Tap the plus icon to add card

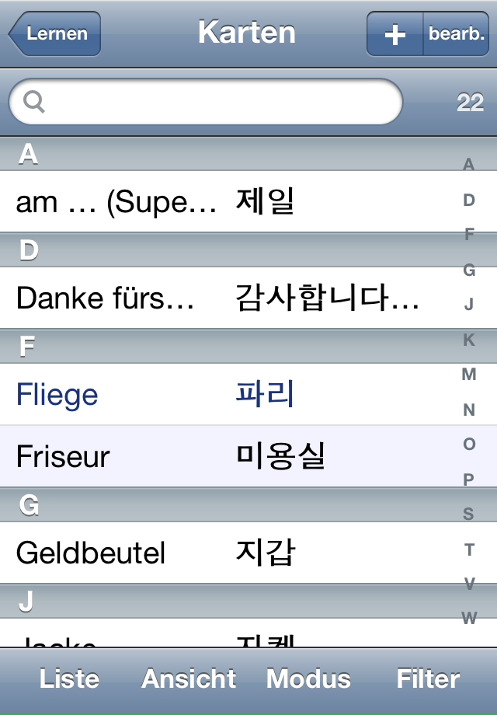[x=395, y=34]
